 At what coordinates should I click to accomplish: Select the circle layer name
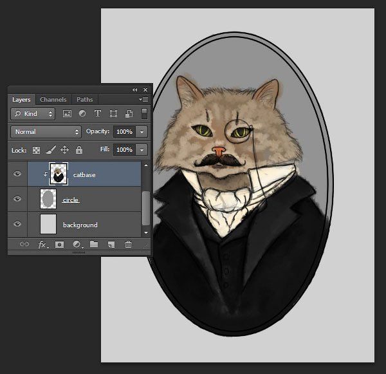[71, 200]
